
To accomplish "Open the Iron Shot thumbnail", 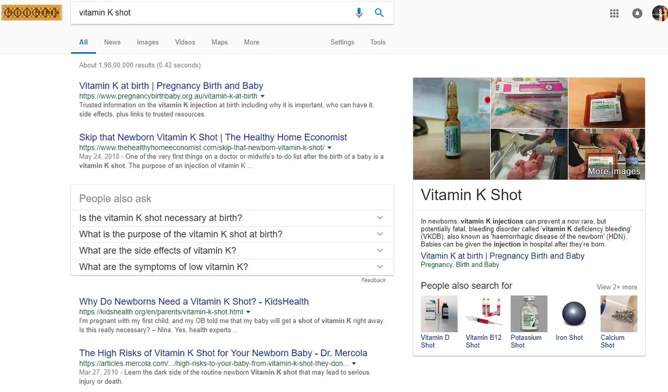I will pyautogui.click(x=574, y=314).
